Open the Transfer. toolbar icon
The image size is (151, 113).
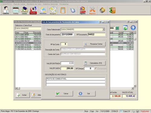point(33,10)
